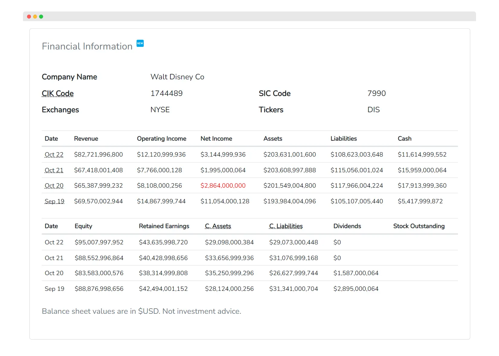Select net income $1,995,000,064
Screen dimensions: 499x356
tap(223, 170)
